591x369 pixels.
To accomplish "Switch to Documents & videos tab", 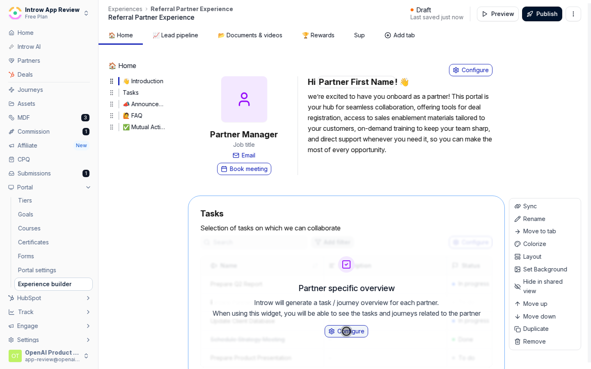I will tap(250, 35).
